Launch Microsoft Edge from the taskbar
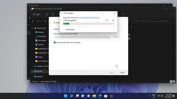 [100, 96]
